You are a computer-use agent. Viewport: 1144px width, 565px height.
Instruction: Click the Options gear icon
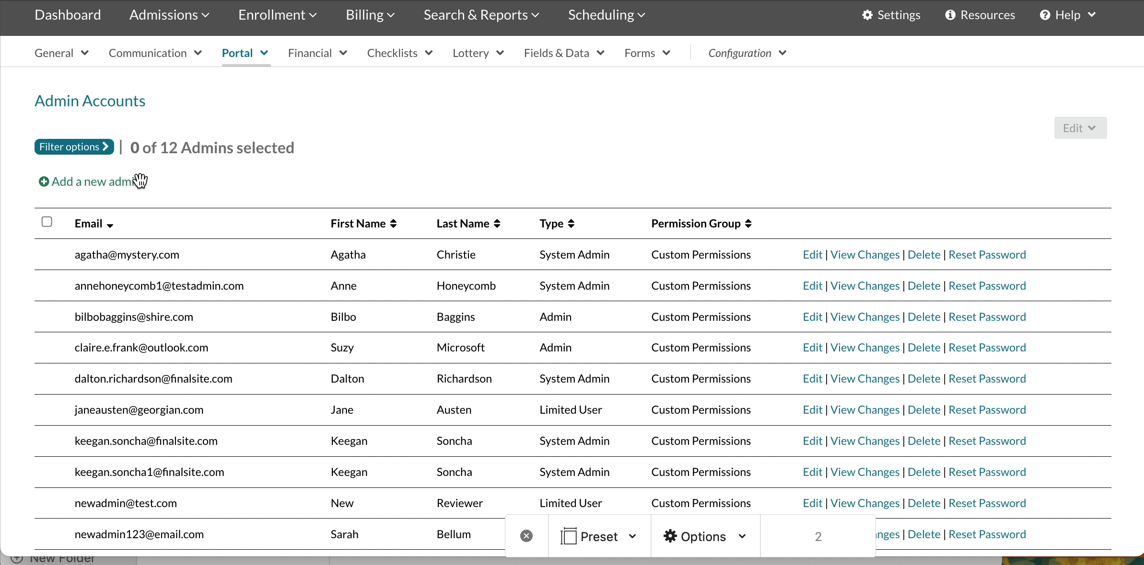(670, 536)
